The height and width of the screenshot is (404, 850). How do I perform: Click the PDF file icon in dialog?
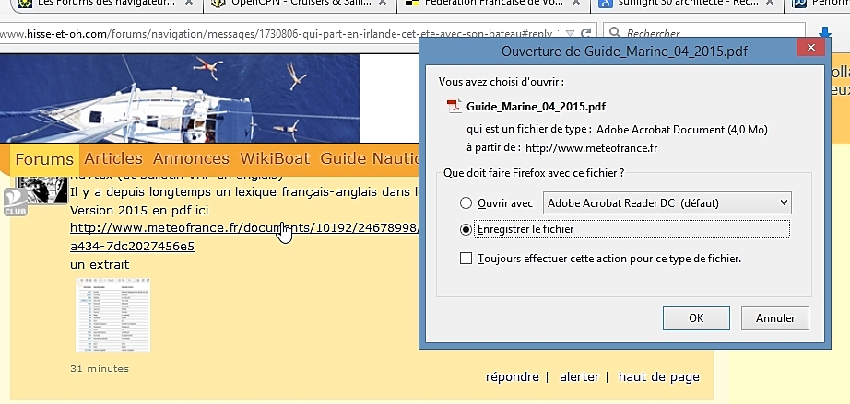tap(454, 106)
